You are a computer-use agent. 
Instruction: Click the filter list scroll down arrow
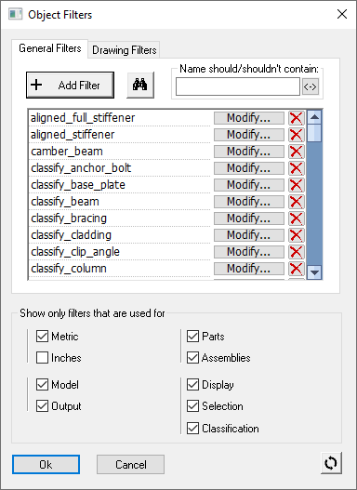[314, 272]
